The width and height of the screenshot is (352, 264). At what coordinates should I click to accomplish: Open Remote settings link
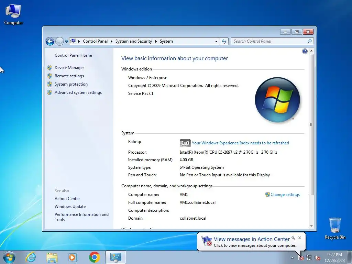coord(69,76)
